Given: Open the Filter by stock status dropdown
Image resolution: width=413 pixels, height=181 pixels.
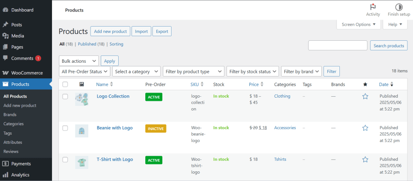Looking at the screenshot, I should pyautogui.click(x=253, y=71).
